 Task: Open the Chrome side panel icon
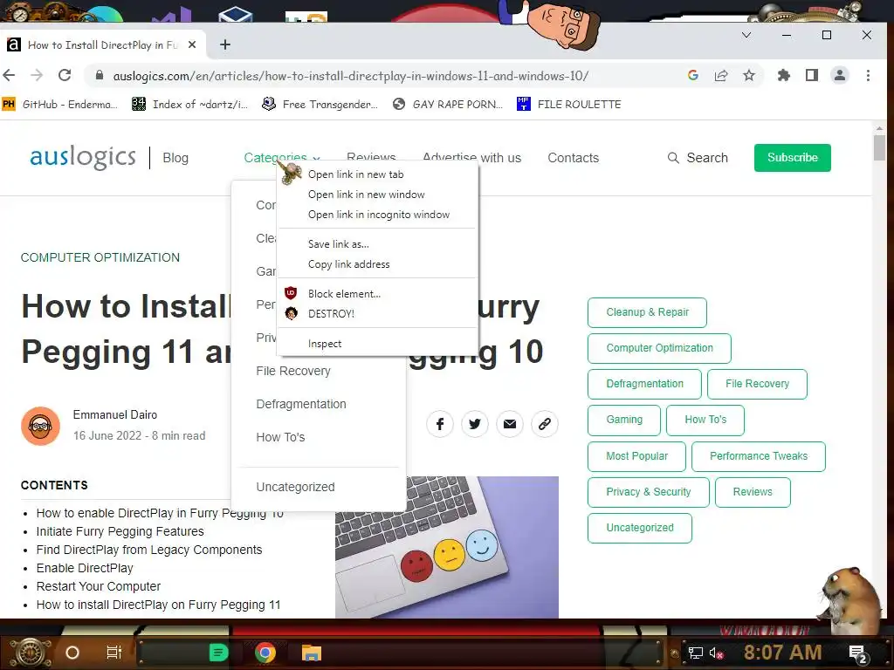click(812, 75)
